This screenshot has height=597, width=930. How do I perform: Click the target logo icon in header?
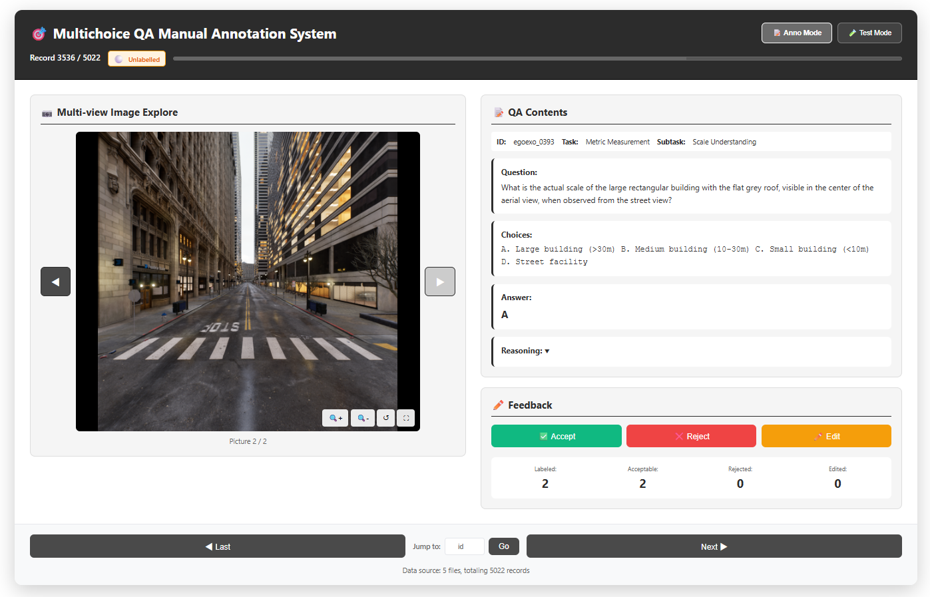point(39,34)
